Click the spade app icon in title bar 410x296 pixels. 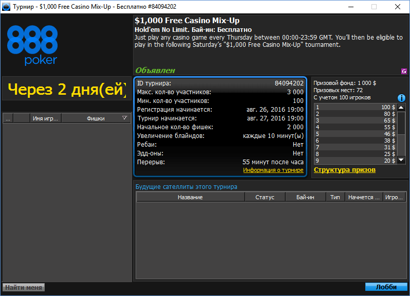(x=6, y=7)
